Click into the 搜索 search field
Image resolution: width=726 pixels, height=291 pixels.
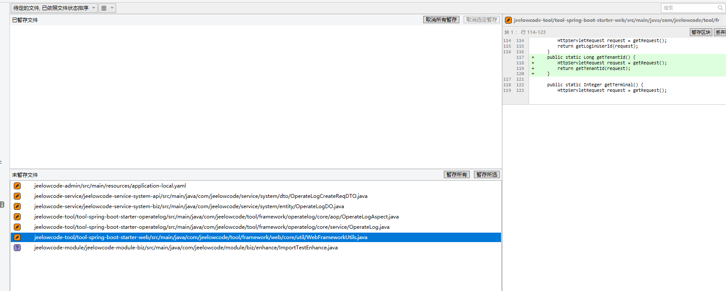point(688,8)
